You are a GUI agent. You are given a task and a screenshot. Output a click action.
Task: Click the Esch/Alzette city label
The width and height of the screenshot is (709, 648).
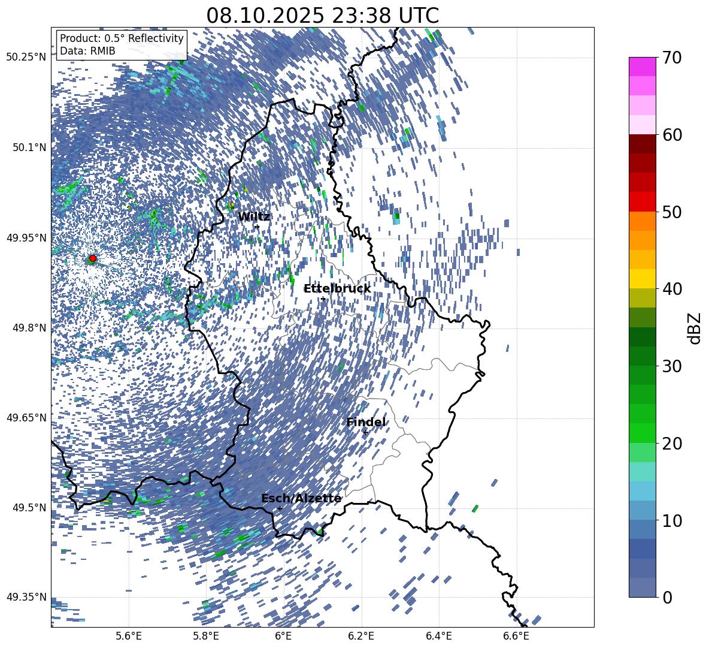tap(301, 499)
